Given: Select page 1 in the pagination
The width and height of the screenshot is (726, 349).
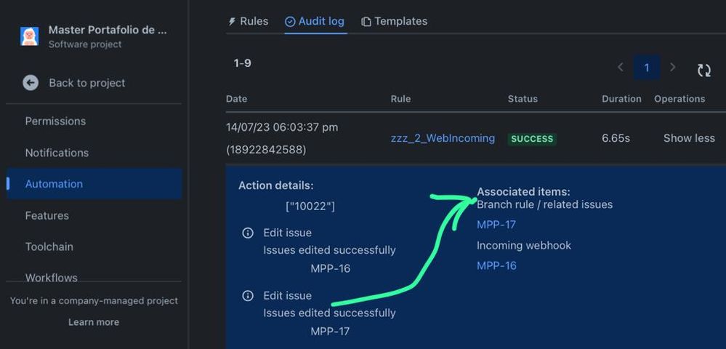Looking at the screenshot, I should tap(647, 68).
